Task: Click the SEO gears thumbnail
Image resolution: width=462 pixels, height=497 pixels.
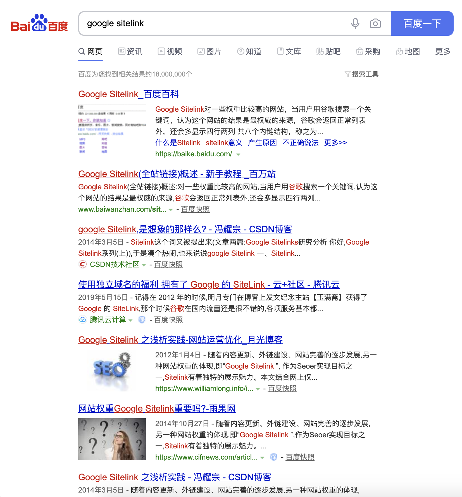Action: [x=112, y=371]
